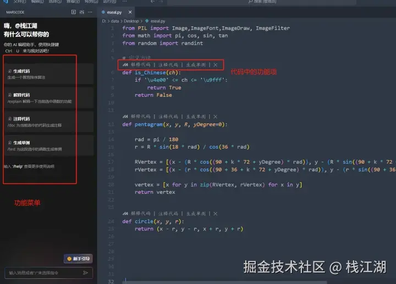
Task: Click 解释代码 lens above circle function
Action: [141, 214]
